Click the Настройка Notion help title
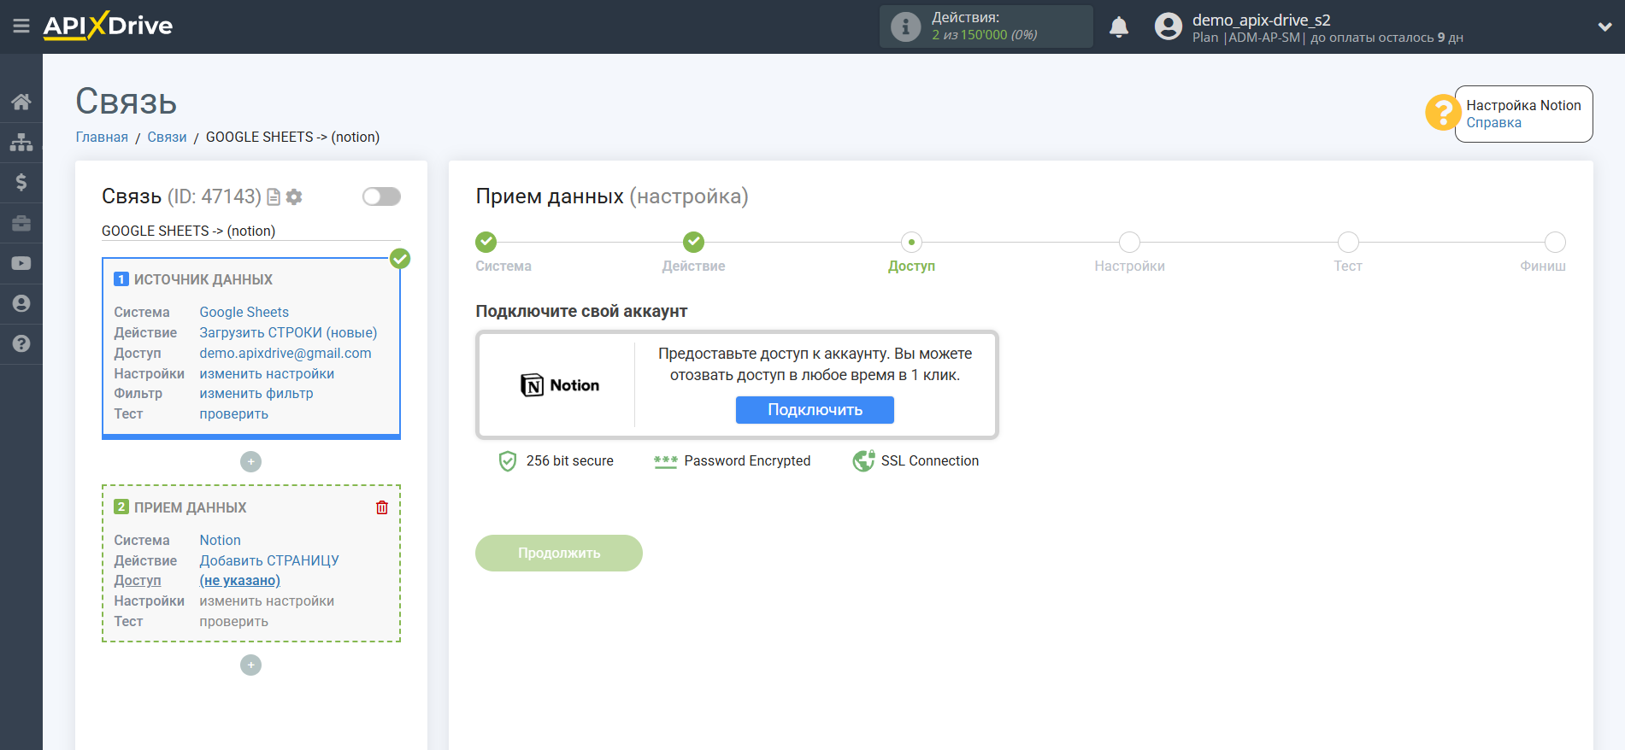 (x=1523, y=105)
